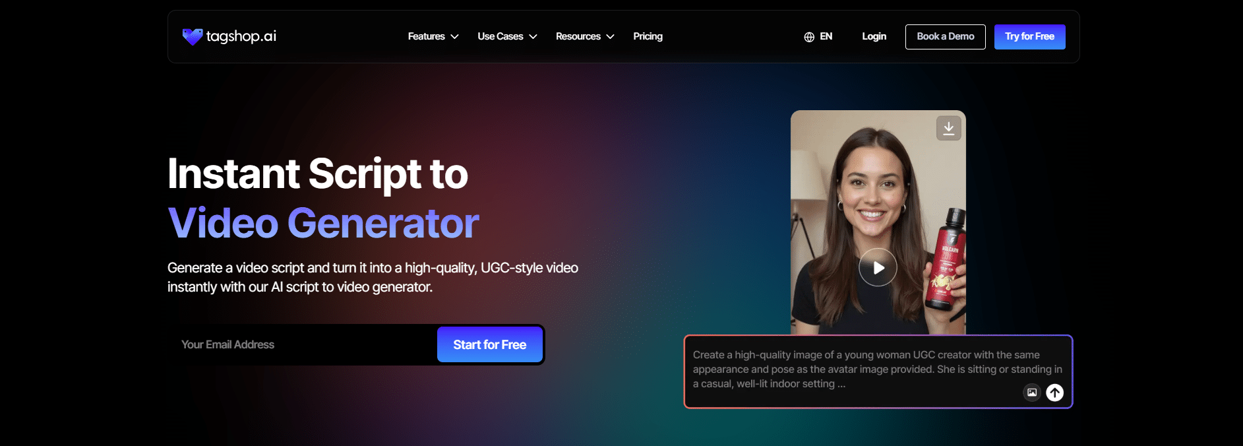
Task: Open the Pricing page
Action: [x=648, y=36]
